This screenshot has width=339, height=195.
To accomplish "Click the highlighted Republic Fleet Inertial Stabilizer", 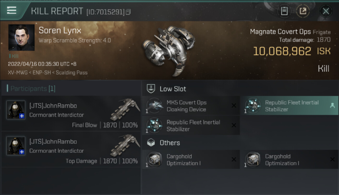I will (x=292, y=106).
